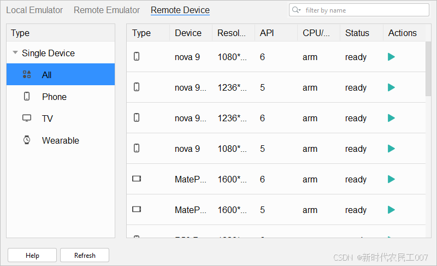Click phone type icon of nova 9 API 6 row
The width and height of the screenshot is (437, 266).
[137, 56]
